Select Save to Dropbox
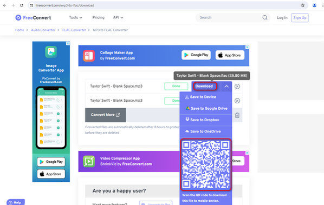Viewport: 324px width, 205px height. [205, 120]
